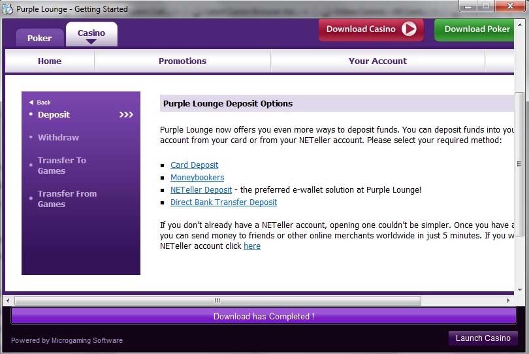529x354 pixels.
Task: Open the Promotions menu item
Action: pyautogui.click(x=182, y=61)
